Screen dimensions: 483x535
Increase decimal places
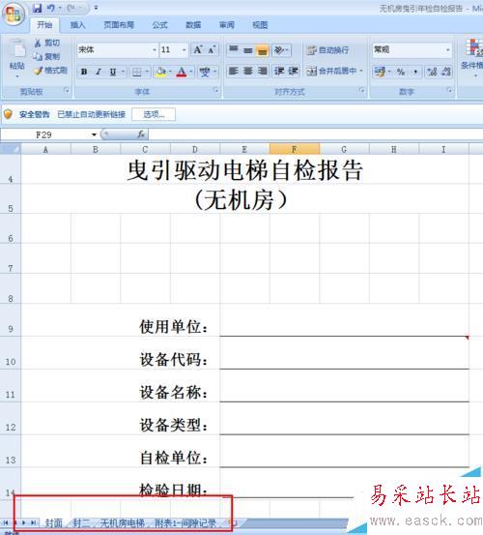pyautogui.click(x=432, y=72)
